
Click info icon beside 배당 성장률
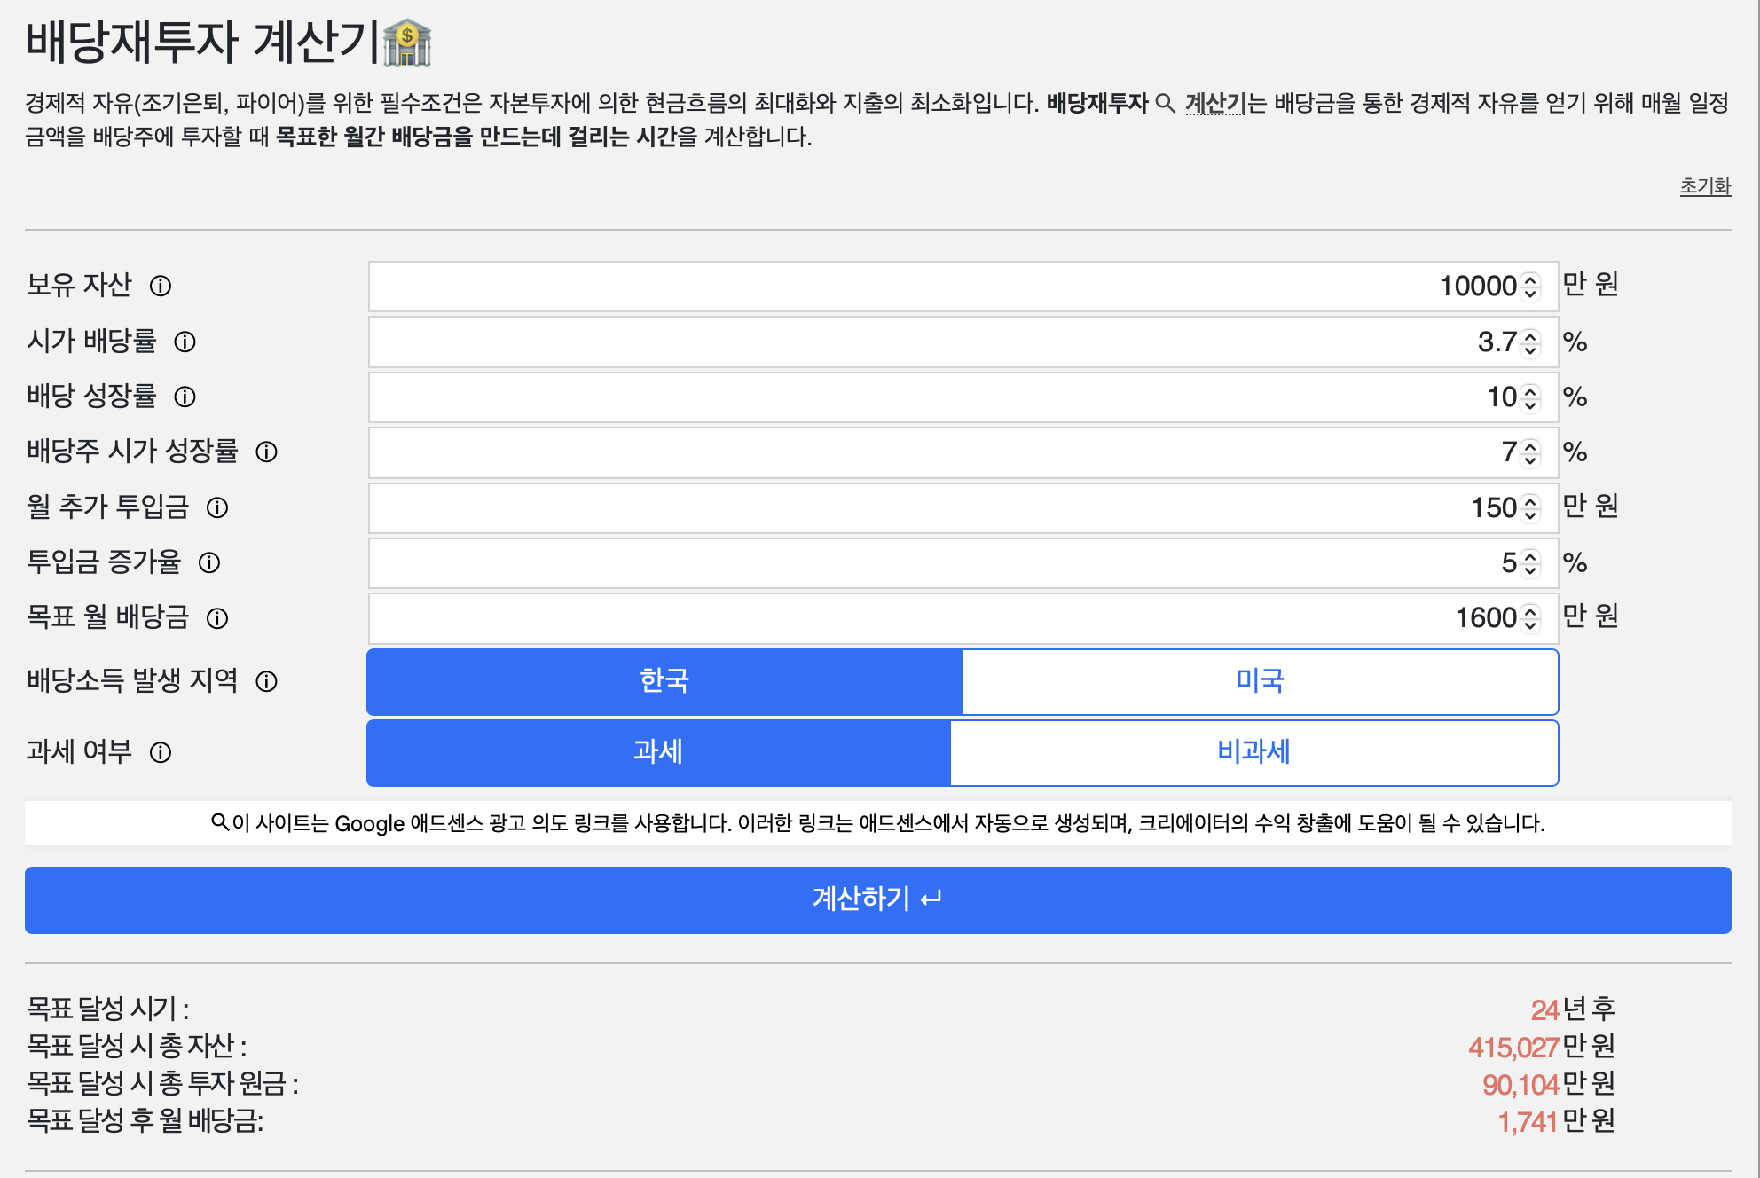185,397
